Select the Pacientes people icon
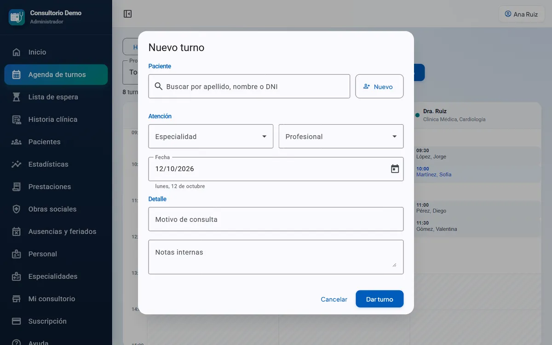The height and width of the screenshot is (345, 552). point(17,142)
